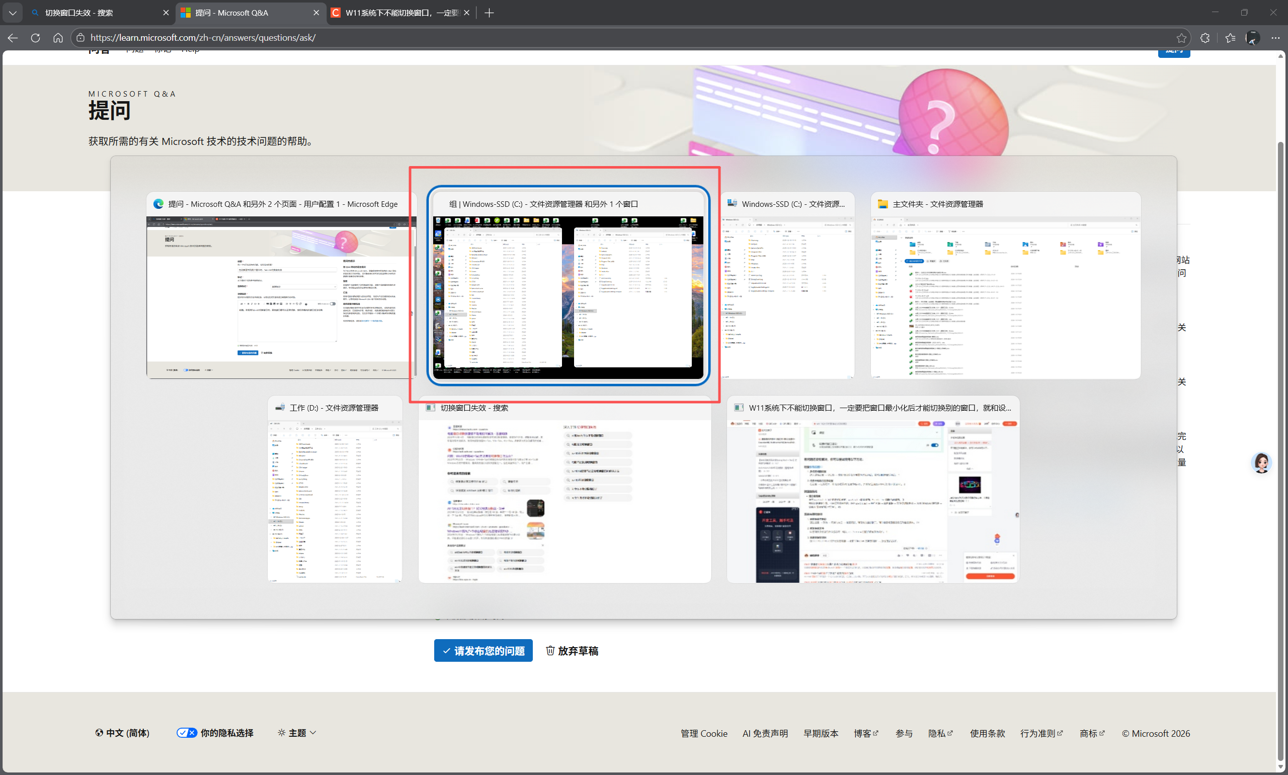Open the browser home page
This screenshot has height=775, width=1288.
(x=58, y=38)
